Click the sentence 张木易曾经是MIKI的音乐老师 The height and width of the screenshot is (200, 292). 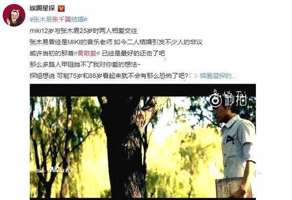pyautogui.click(x=71, y=42)
